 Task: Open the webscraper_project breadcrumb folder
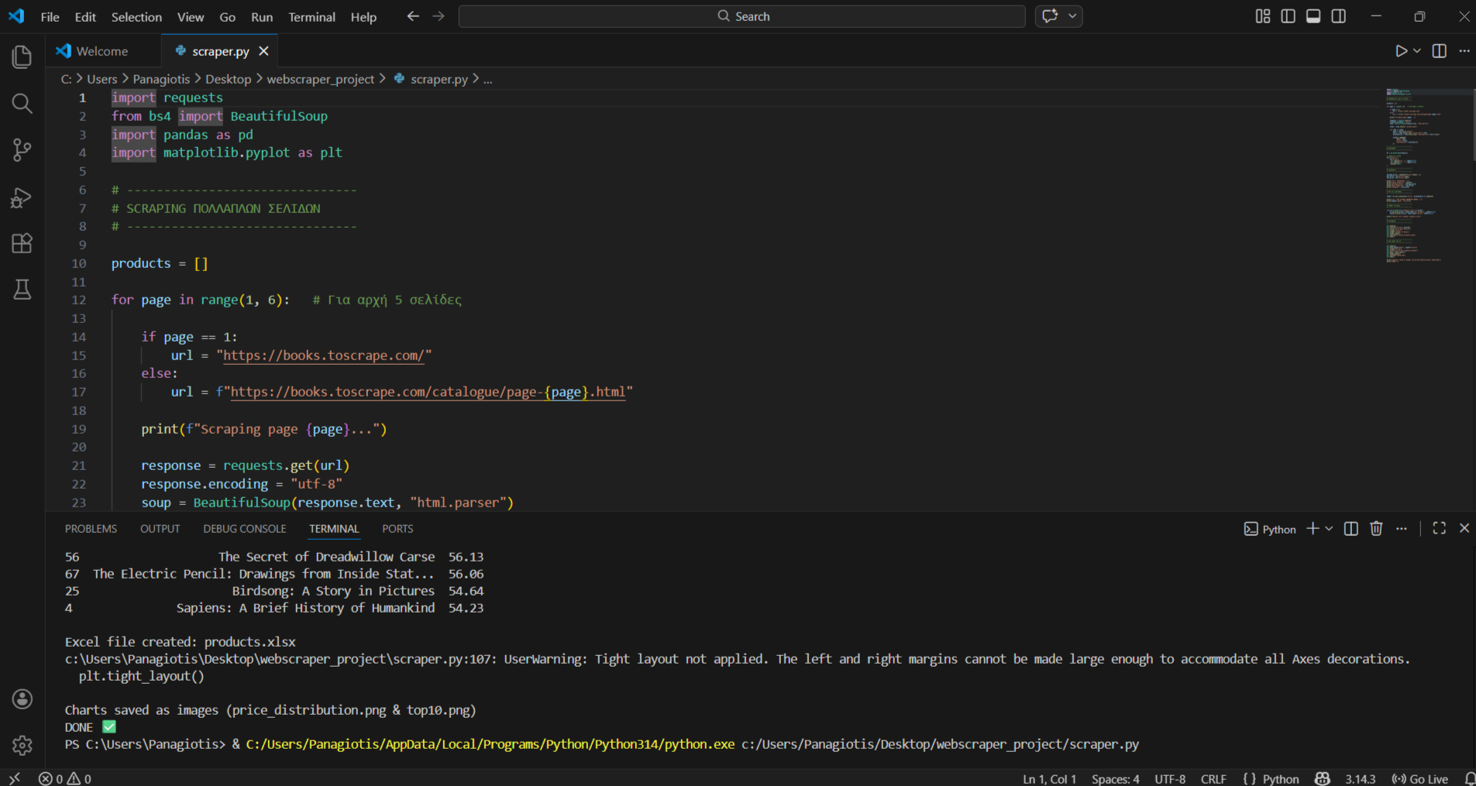(321, 79)
